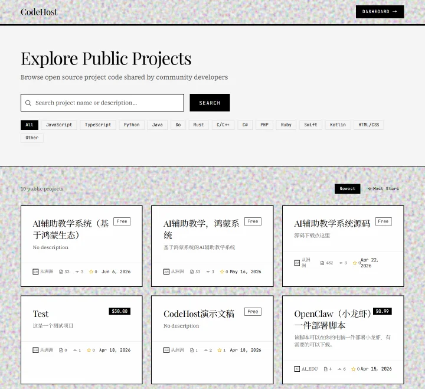425x389 pixels.
Task: Open the Dashboard button
Action: coord(380,12)
